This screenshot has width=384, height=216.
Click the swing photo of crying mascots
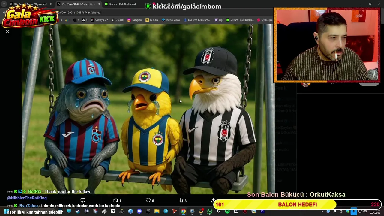(x=148, y=109)
